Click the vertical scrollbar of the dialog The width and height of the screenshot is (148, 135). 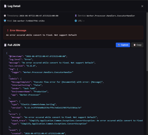click(147, 42)
